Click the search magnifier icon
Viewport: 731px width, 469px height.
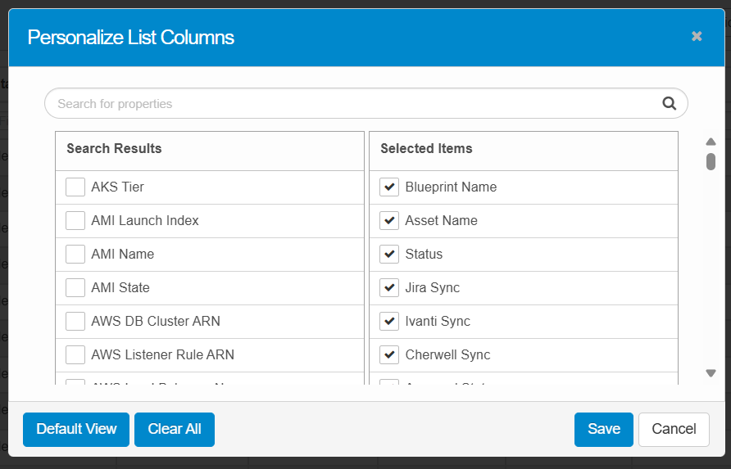pos(669,104)
